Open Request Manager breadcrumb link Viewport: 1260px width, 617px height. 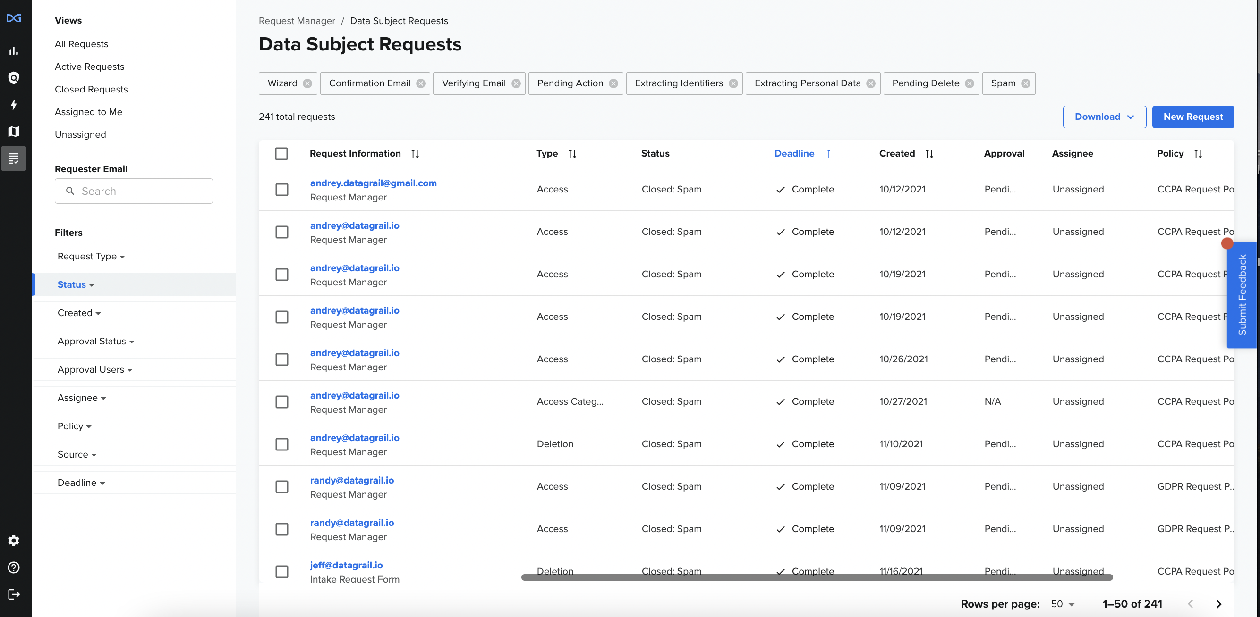pyautogui.click(x=297, y=21)
